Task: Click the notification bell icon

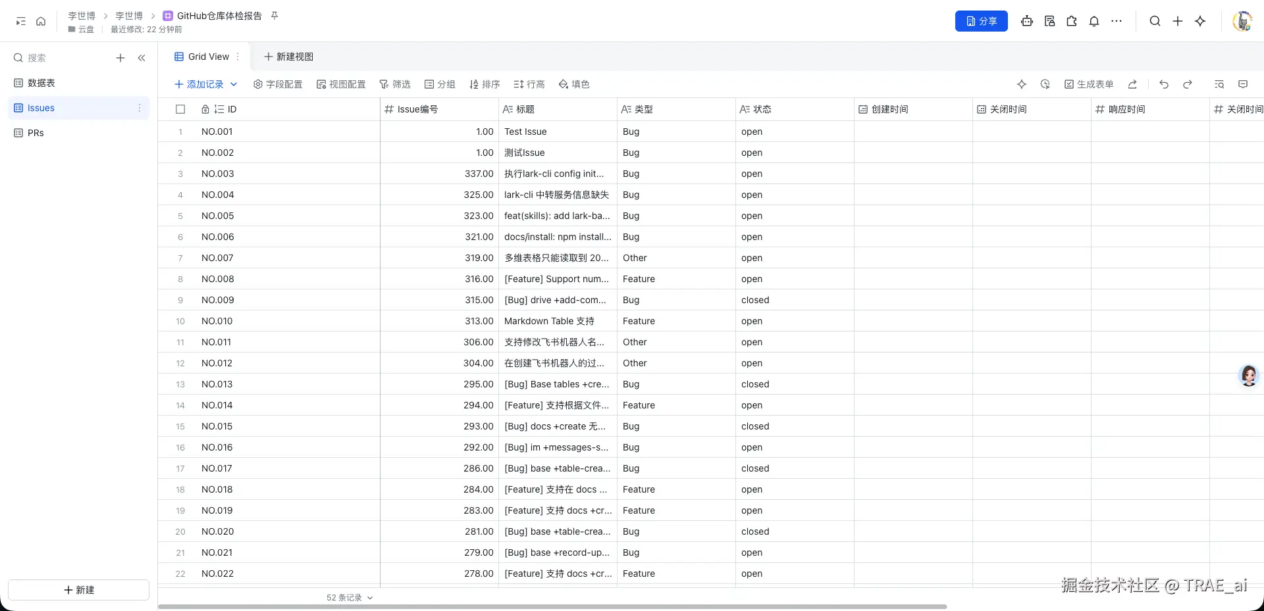Action: [1094, 21]
